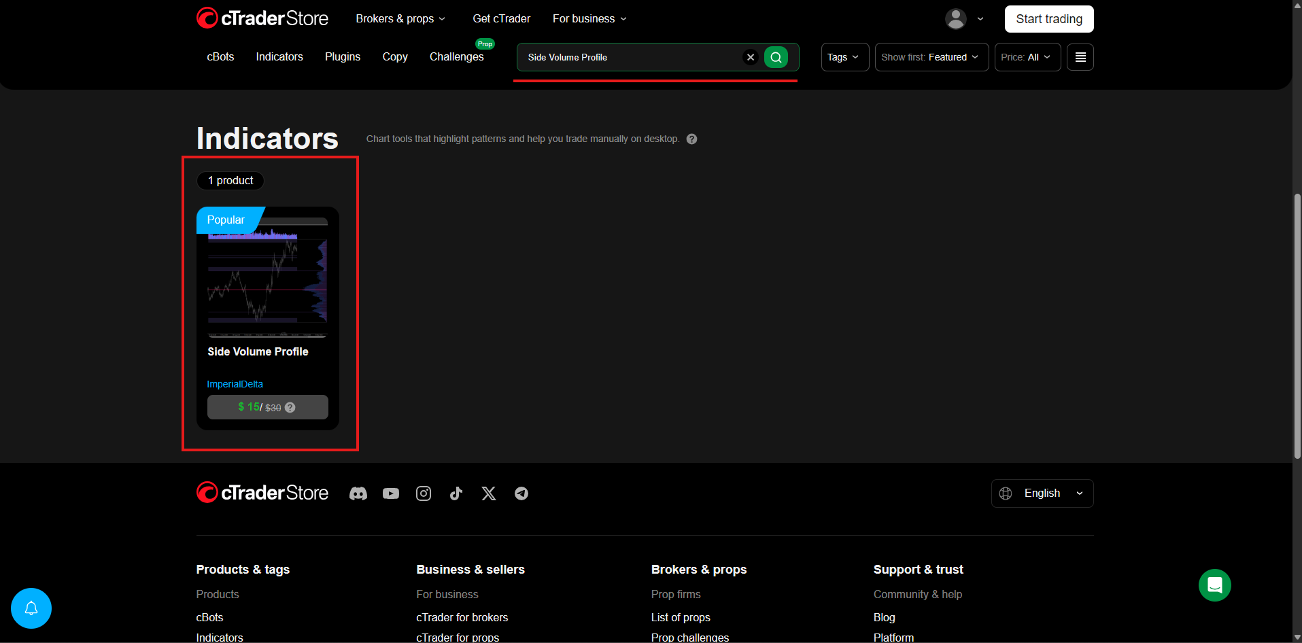Open the notification bell in bottom corner
Viewport: 1302px width, 643px height.
(x=31, y=608)
